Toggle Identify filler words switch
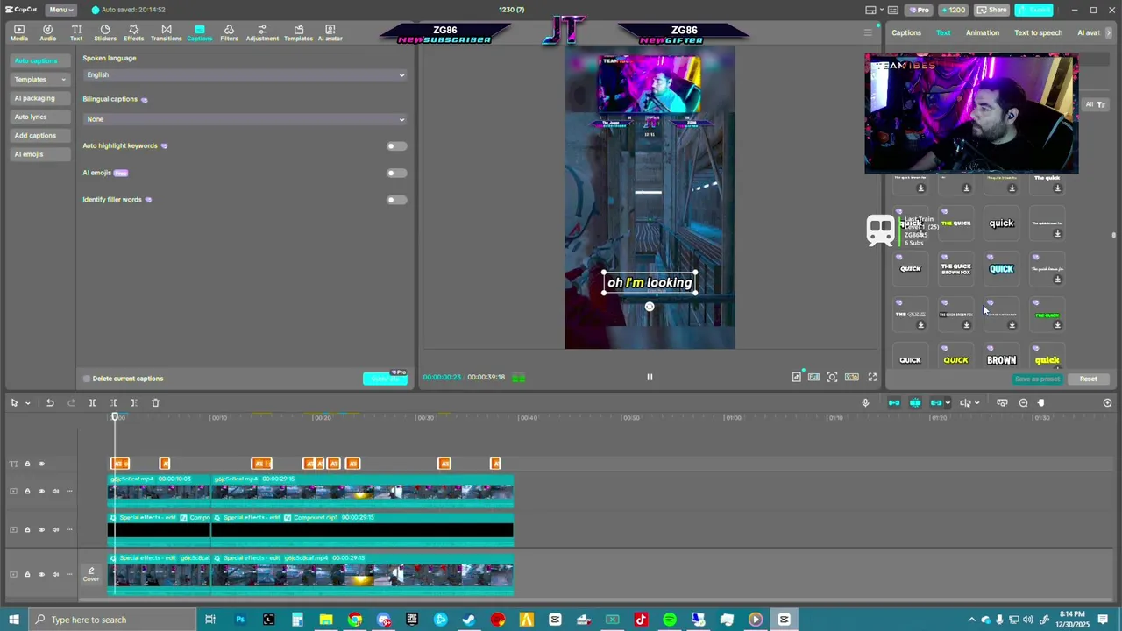Viewport: 1122px width, 631px height. [396, 200]
